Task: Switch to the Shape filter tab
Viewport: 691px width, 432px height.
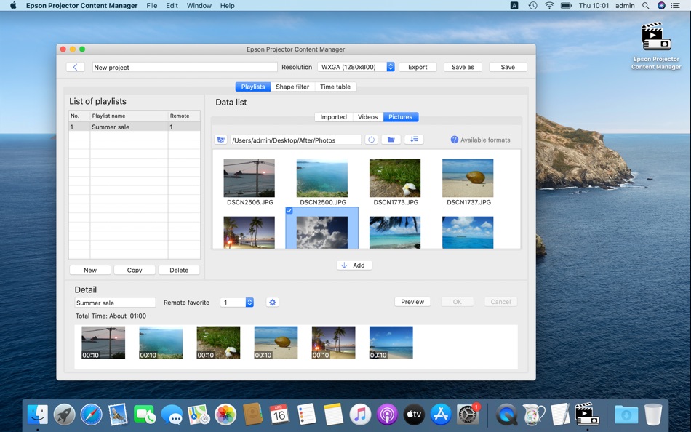Action: click(292, 87)
